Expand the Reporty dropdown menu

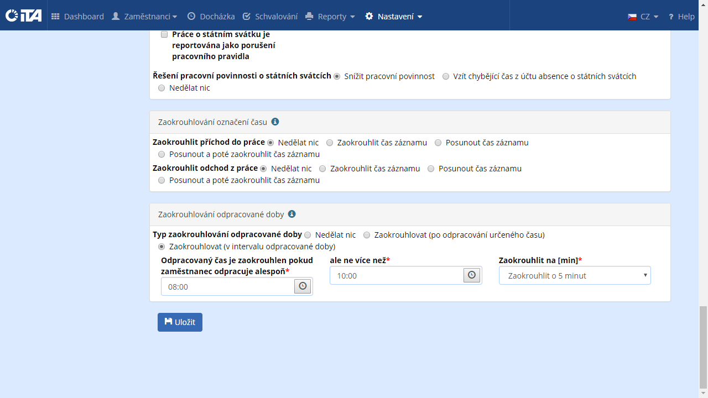(x=330, y=17)
